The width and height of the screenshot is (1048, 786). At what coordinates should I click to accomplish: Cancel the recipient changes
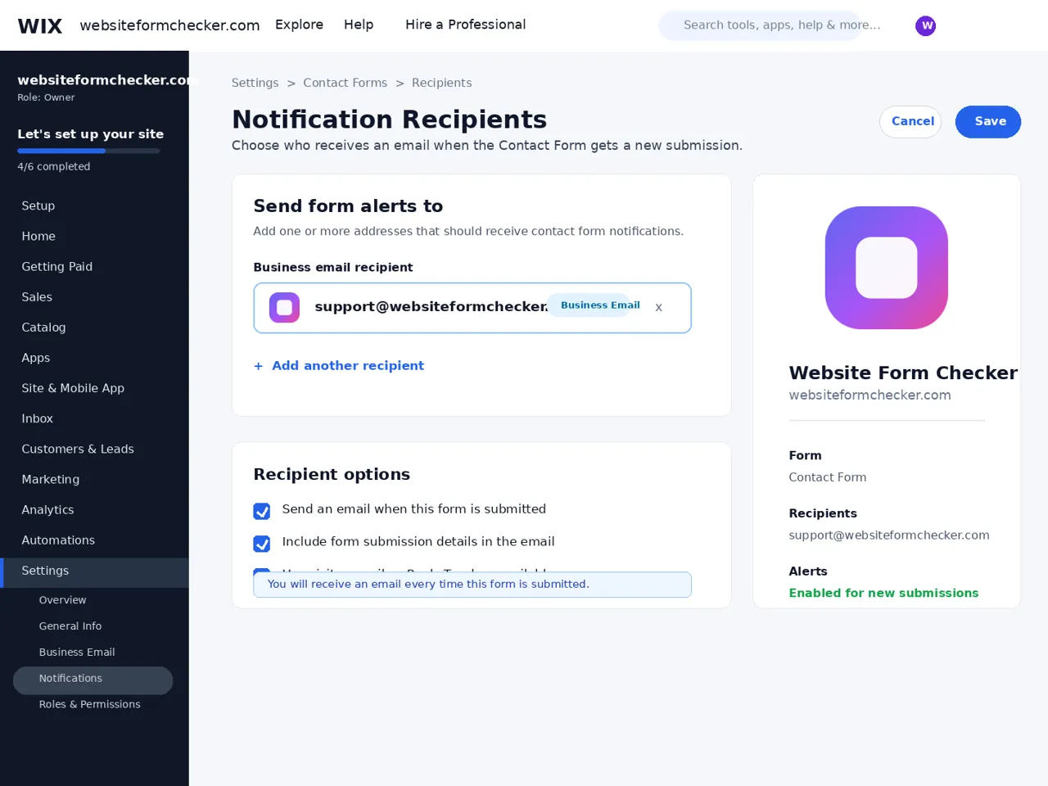[910, 122]
